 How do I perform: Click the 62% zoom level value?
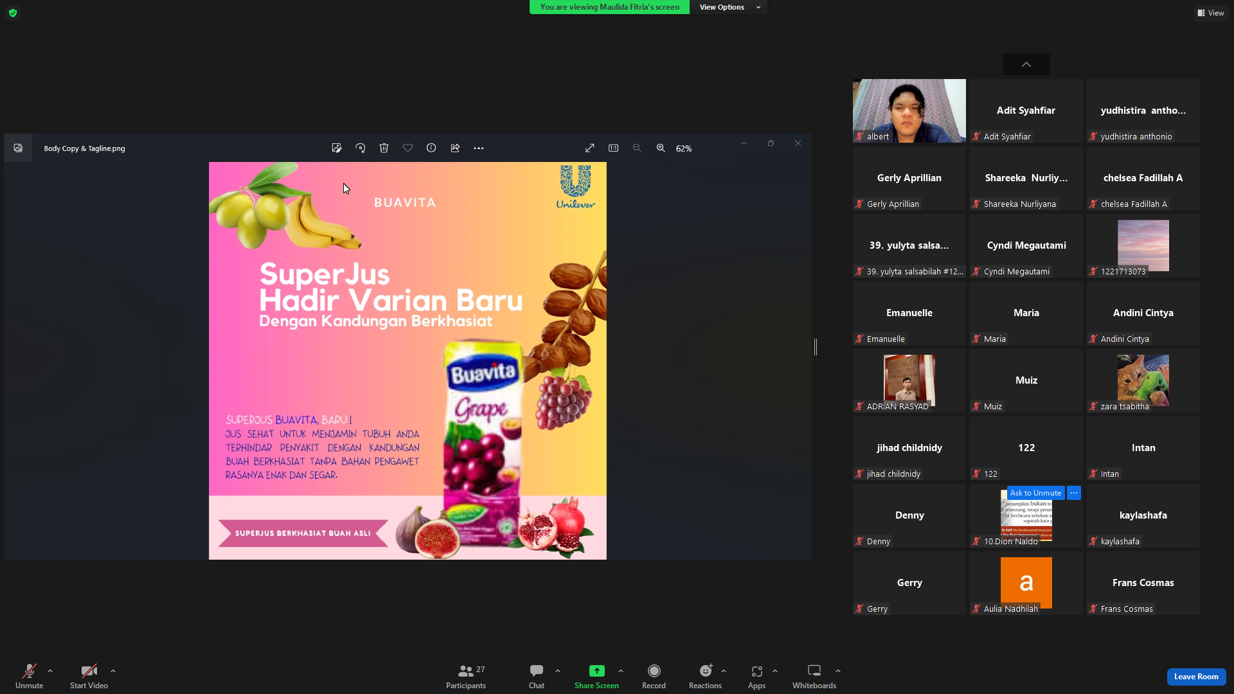click(x=684, y=148)
